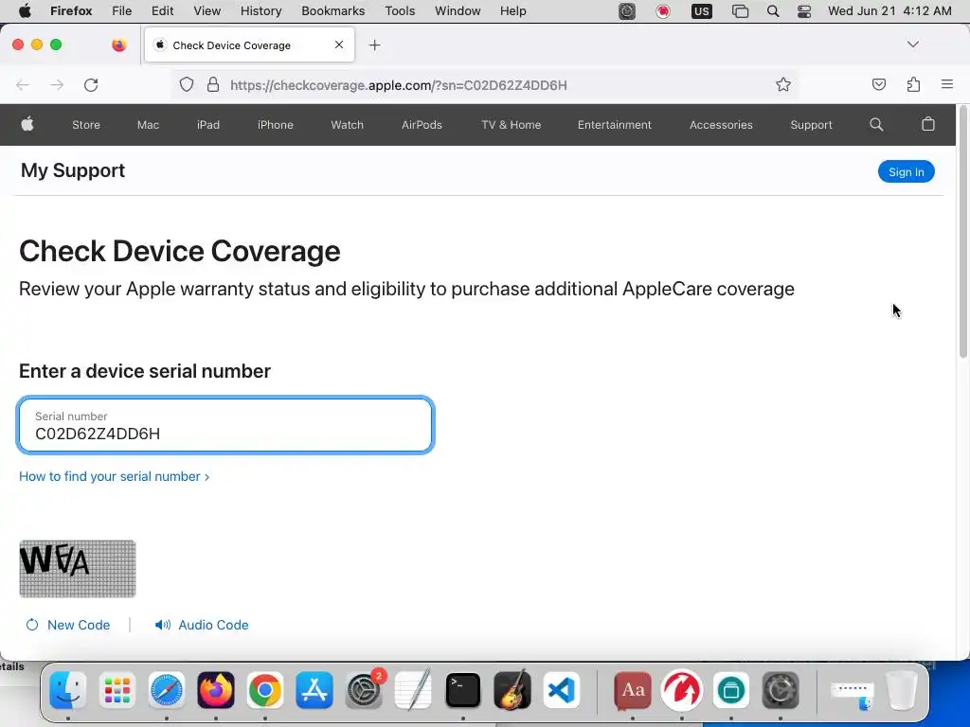Launch Visual Studio Code from the Dock

[562, 690]
